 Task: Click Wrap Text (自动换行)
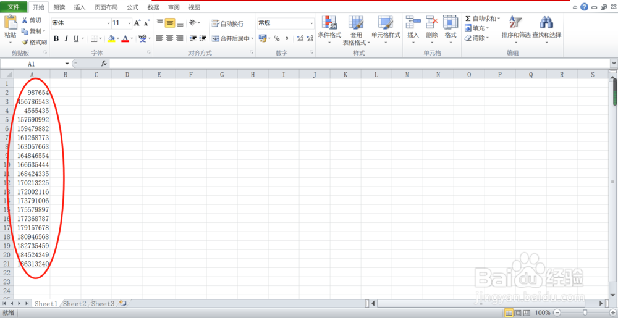[x=227, y=23]
